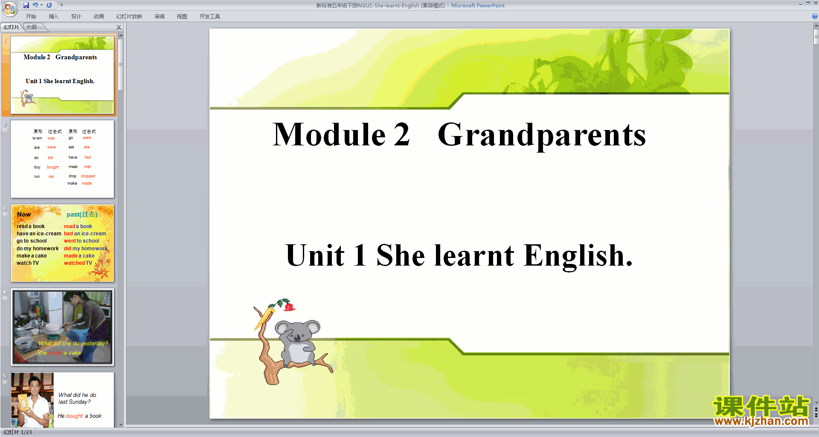
Task: Click the main scrollbar down arrow
Action: [x=816, y=402]
